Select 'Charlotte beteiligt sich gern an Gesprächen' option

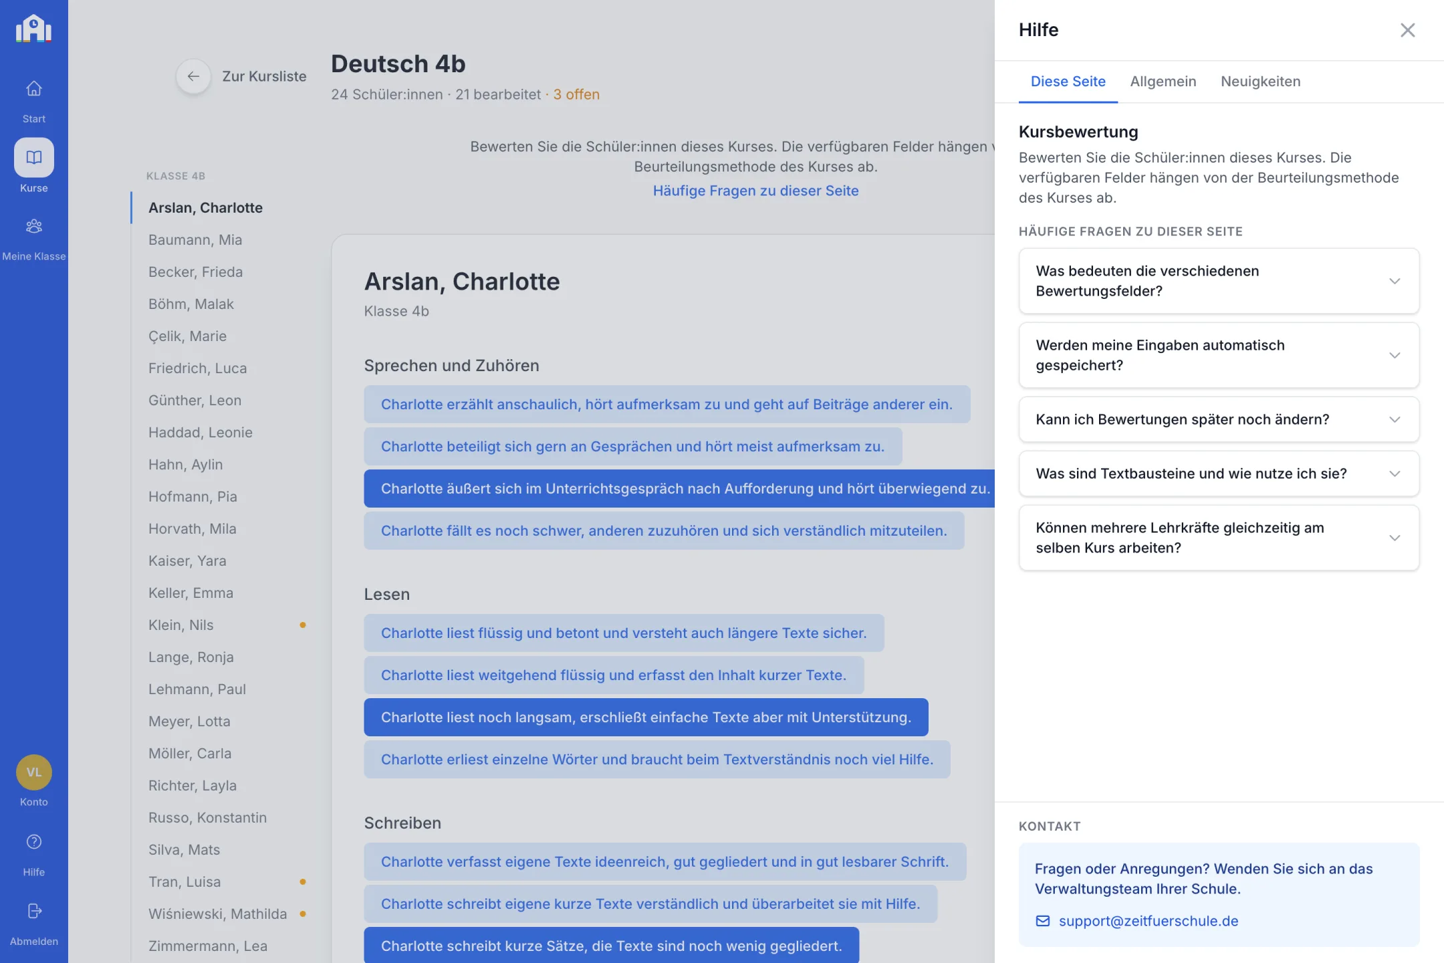pos(632,446)
